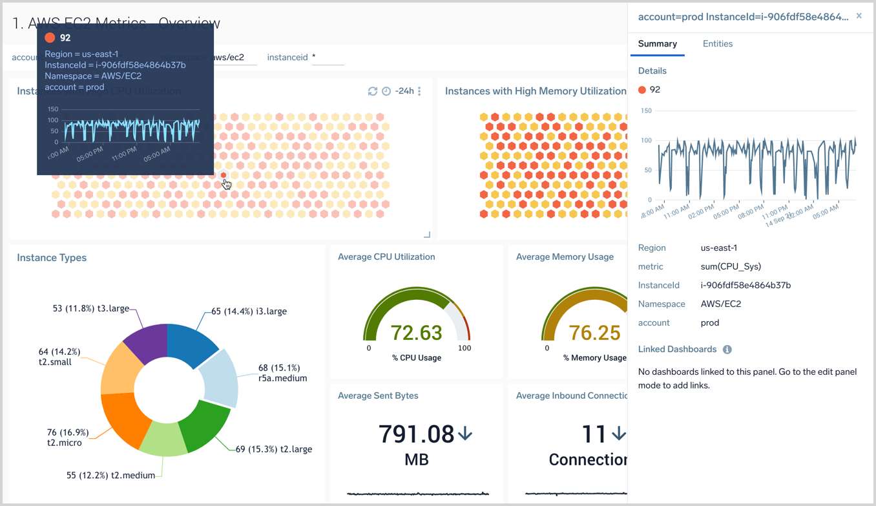Switch to the Entities tab
The height and width of the screenshot is (506, 876).
717,44
